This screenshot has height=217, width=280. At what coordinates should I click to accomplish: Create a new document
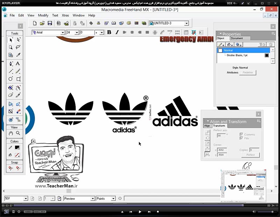tap(35, 23)
